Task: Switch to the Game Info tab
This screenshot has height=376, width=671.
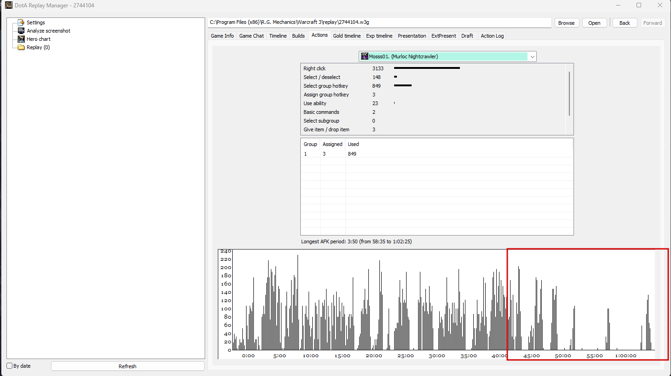Action: [x=222, y=36]
